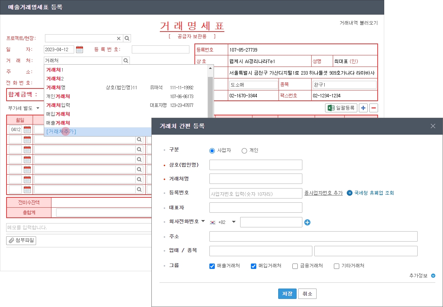Open the date picker calendar icon beside 2023-04-12

click(80, 49)
